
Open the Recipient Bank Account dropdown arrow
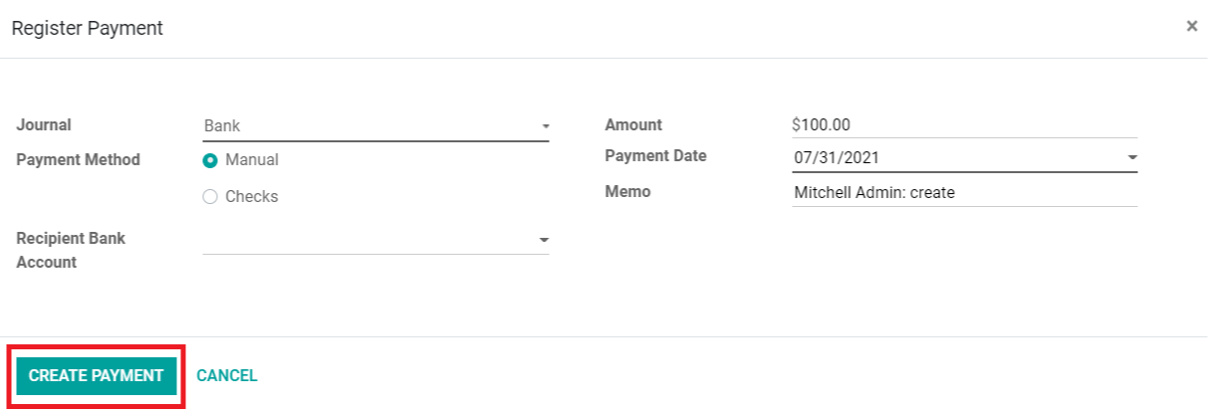[544, 241]
